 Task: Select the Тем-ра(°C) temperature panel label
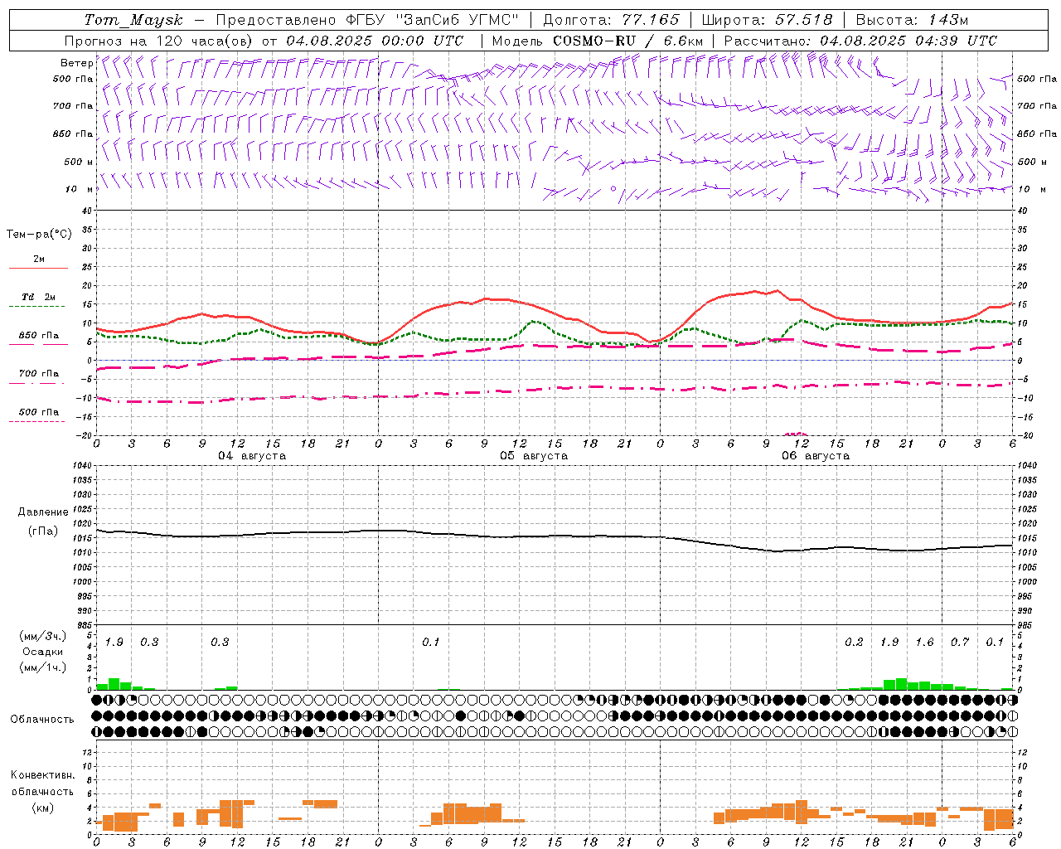[39, 235]
